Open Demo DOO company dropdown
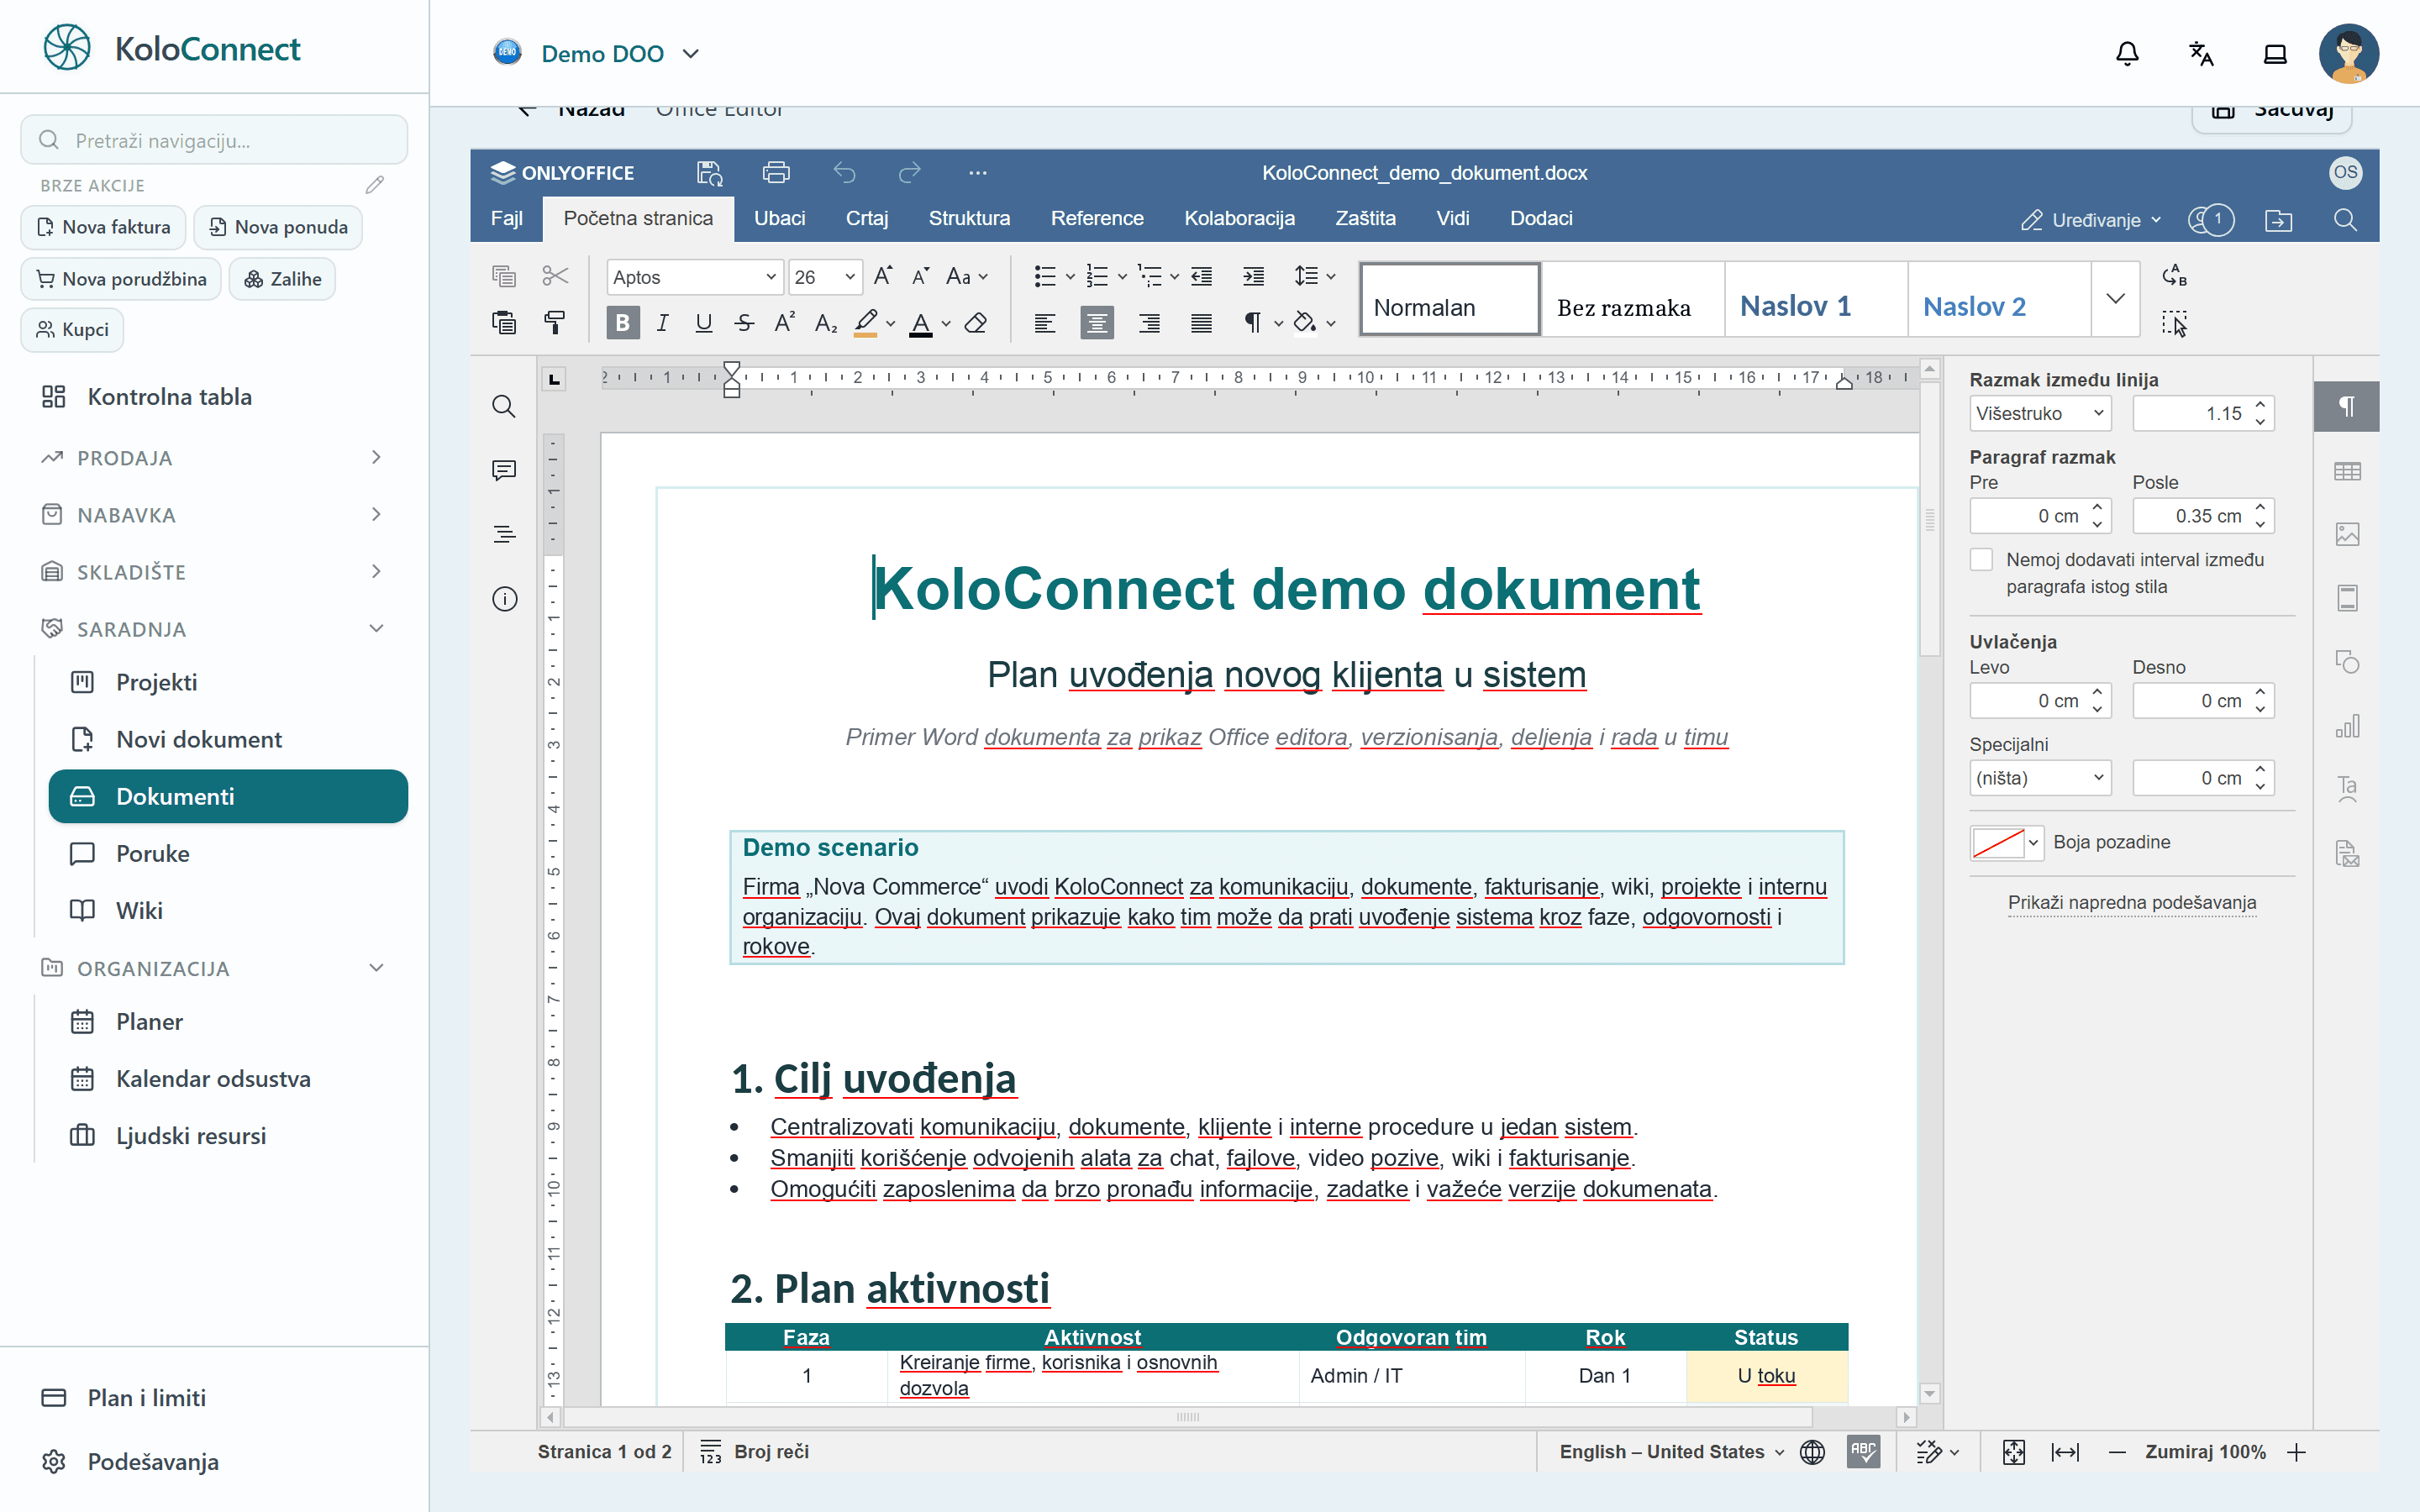The height and width of the screenshot is (1512, 2420). [x=597, y=53]
